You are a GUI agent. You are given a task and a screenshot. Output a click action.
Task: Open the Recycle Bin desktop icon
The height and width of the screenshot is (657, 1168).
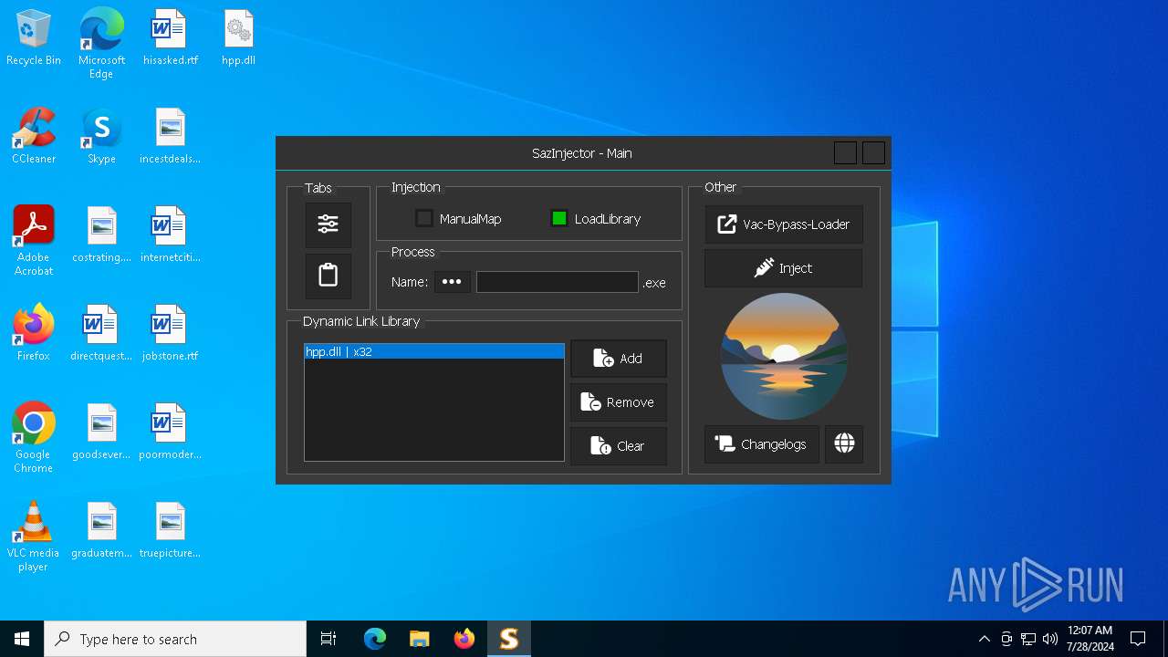point(34,38)
